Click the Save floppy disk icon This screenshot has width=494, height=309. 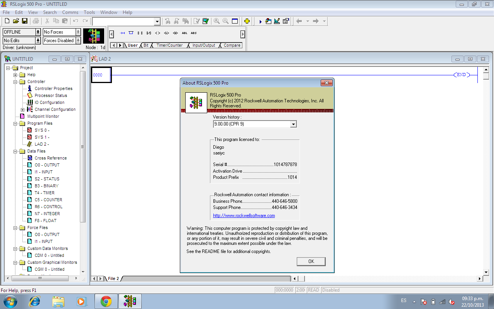24,21
